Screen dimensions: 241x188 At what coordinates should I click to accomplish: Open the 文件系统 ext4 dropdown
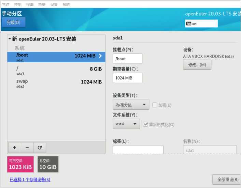126,124
